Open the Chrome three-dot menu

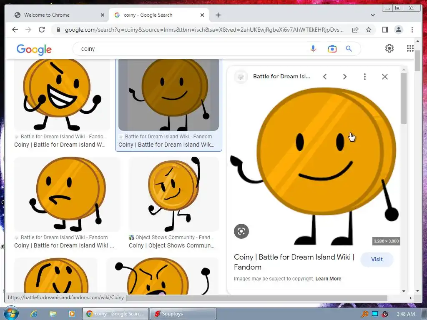click(412, 30)
